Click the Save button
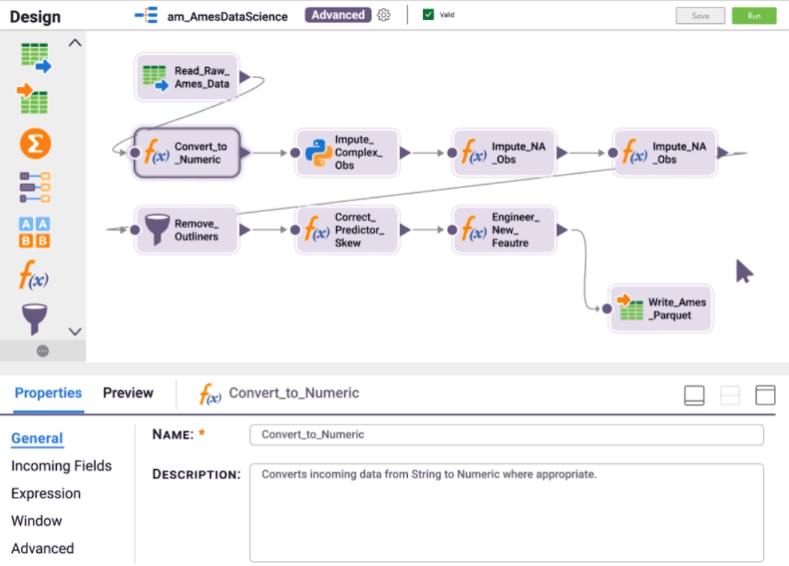The image size is (789, 566). 700,16
